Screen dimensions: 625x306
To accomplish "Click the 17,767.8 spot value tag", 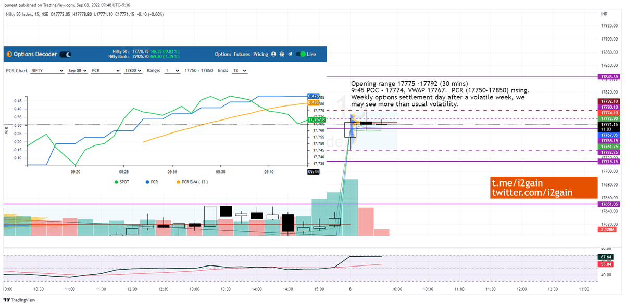I will [317, 120].
